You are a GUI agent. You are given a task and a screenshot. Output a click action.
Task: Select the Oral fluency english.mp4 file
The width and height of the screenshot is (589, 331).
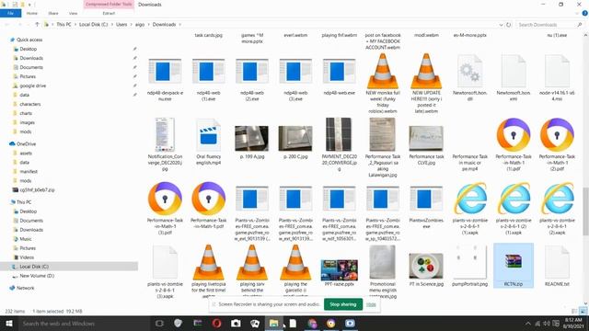[209, 142]
